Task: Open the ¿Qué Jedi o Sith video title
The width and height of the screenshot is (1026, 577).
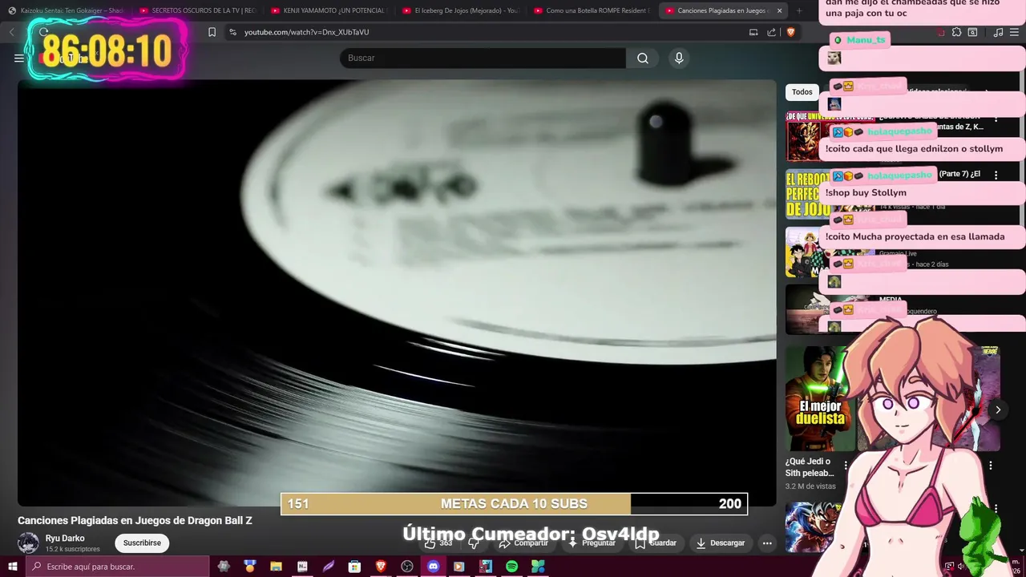Action: pos(809,467)
